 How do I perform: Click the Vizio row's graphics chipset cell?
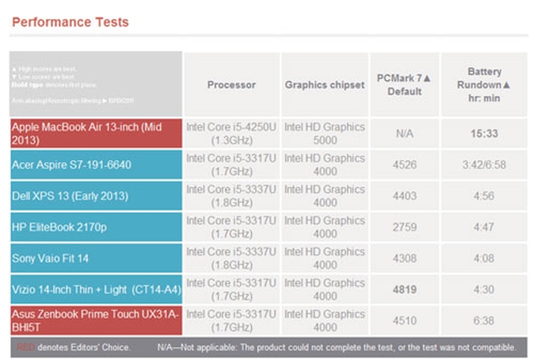(x=325, y=290)
